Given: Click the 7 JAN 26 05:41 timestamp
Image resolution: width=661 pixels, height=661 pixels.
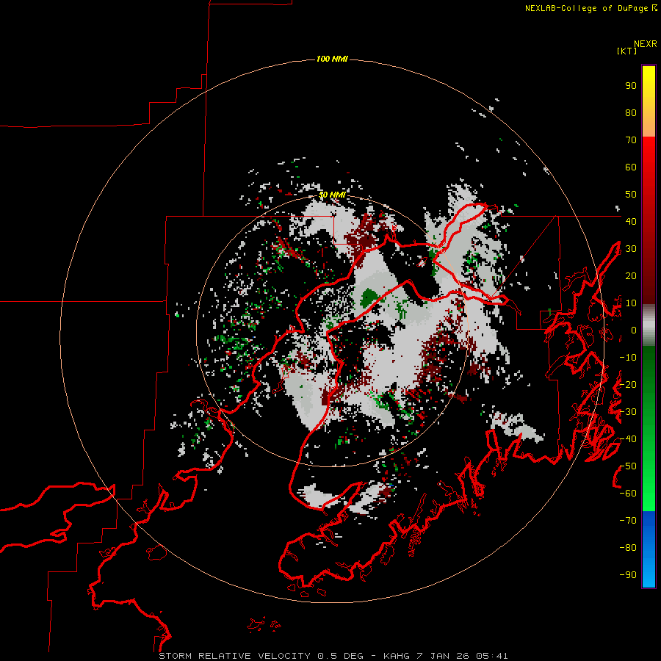Looking at the screenshot, I should click(x=463, y=656).
